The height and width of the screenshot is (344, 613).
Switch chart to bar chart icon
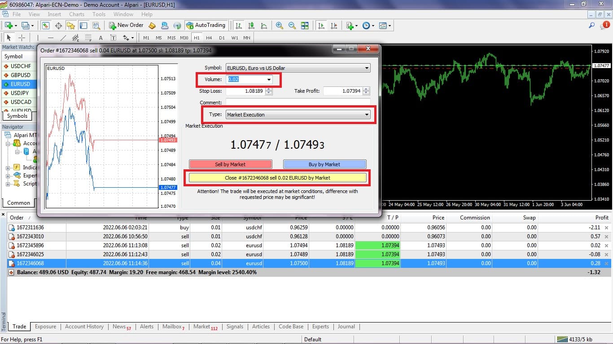pos(239,26)
